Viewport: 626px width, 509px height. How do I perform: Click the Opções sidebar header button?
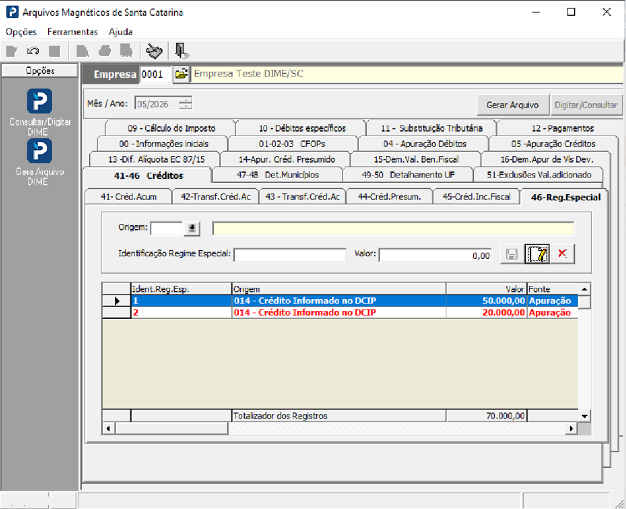pyautogui.click(x=40, y=70)
